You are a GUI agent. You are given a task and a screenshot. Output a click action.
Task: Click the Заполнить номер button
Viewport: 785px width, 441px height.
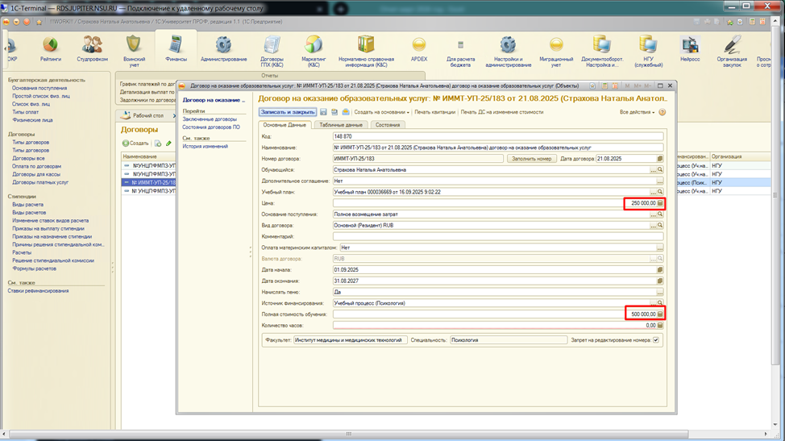(531, 159)
